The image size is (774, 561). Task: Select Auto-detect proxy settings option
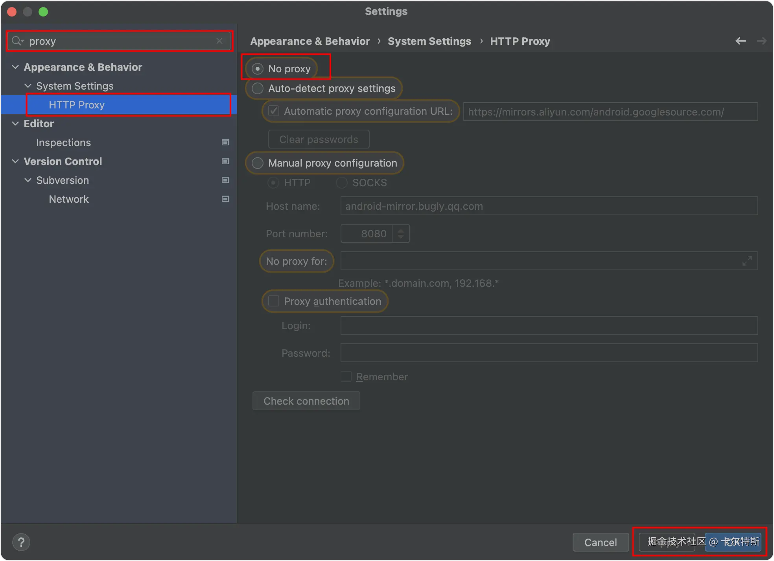pyautogui.click(x=258, y=88)
